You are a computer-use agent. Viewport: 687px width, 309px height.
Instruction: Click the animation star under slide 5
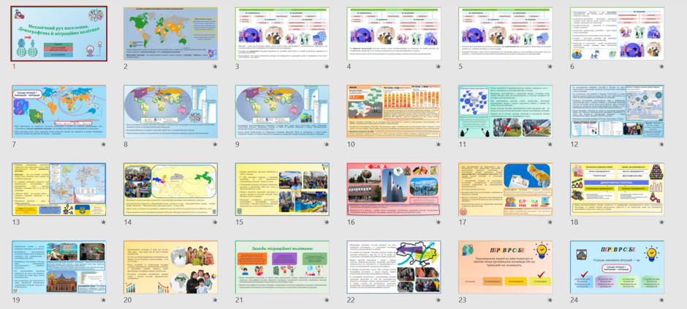coord(550,66)
